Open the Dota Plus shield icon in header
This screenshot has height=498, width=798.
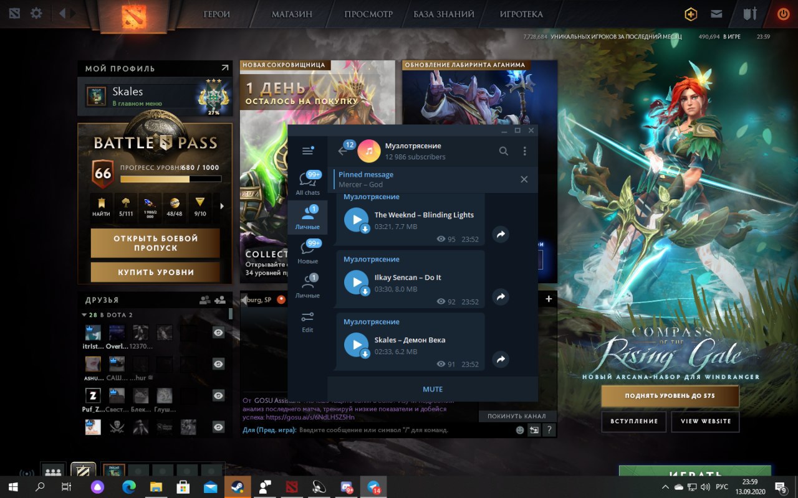(x=691, y=14)
